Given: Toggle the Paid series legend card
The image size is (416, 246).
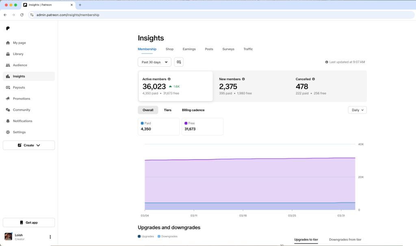Looking at the screenshot, I should tap(158, 126).
